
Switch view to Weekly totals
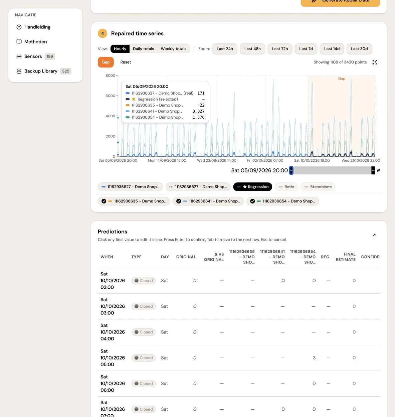[174, 49]
